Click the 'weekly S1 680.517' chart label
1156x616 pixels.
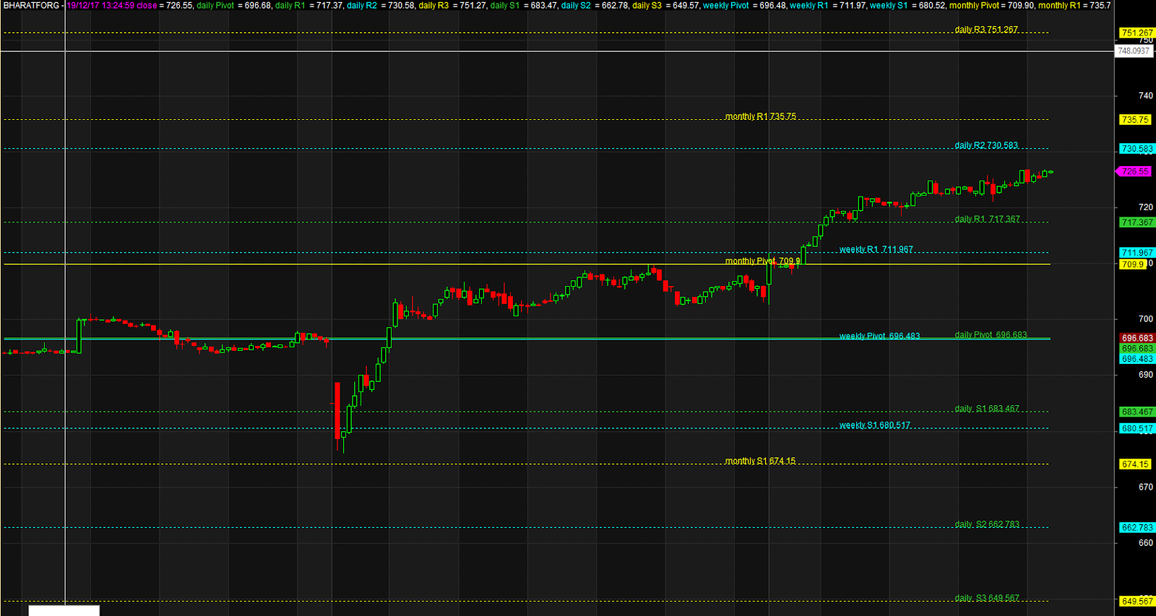click(874, 425)
